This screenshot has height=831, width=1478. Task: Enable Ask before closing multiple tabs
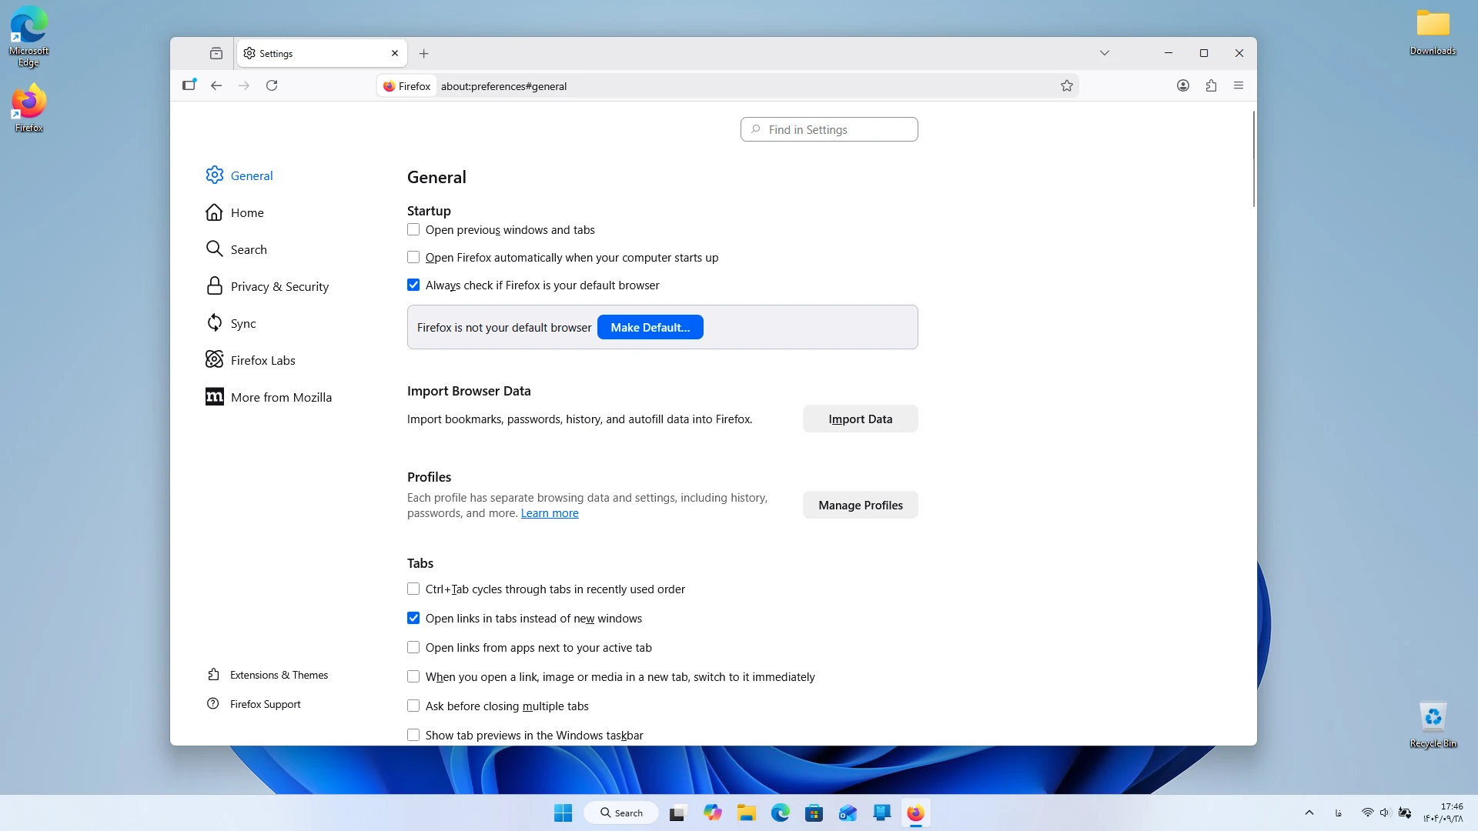click(413, 706)
